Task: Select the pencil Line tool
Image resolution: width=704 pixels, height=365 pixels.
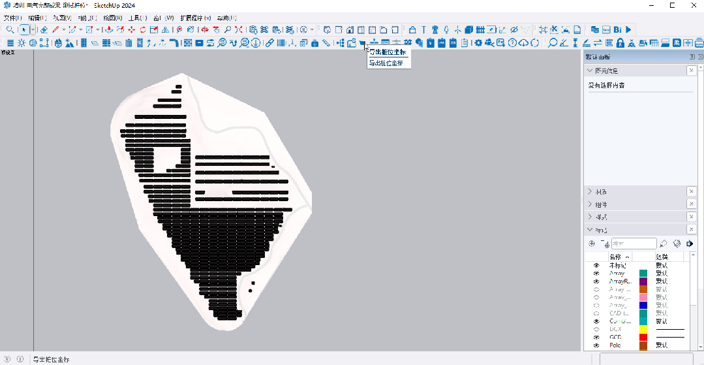Action: coord(56,29)
